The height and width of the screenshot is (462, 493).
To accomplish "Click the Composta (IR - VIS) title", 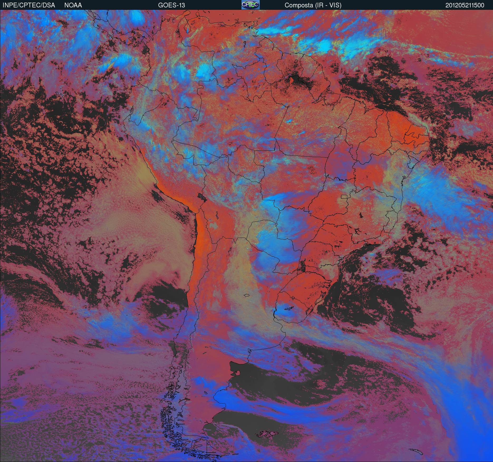I will [x=313, y=5].
